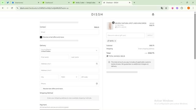Viewport: 196px width, 110px height.
Task: Bookmark this page with the star icon
Action: pos(166,8)
